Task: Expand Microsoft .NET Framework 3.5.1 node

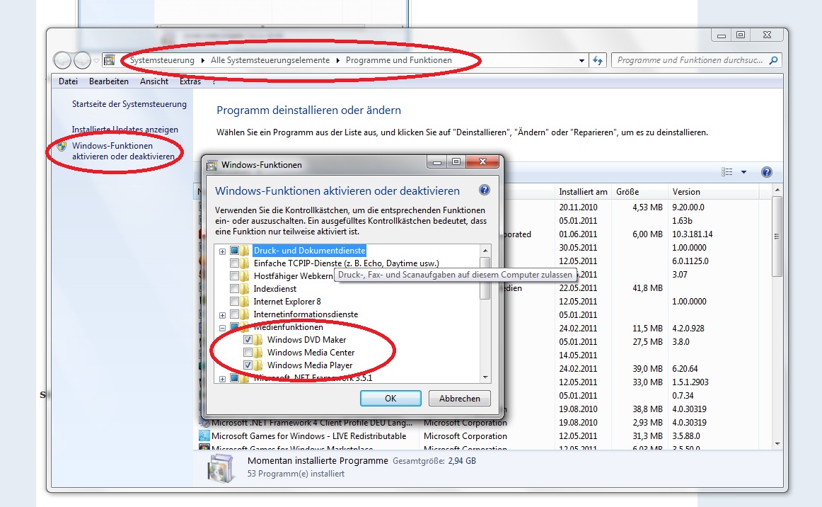Action: 222,378
